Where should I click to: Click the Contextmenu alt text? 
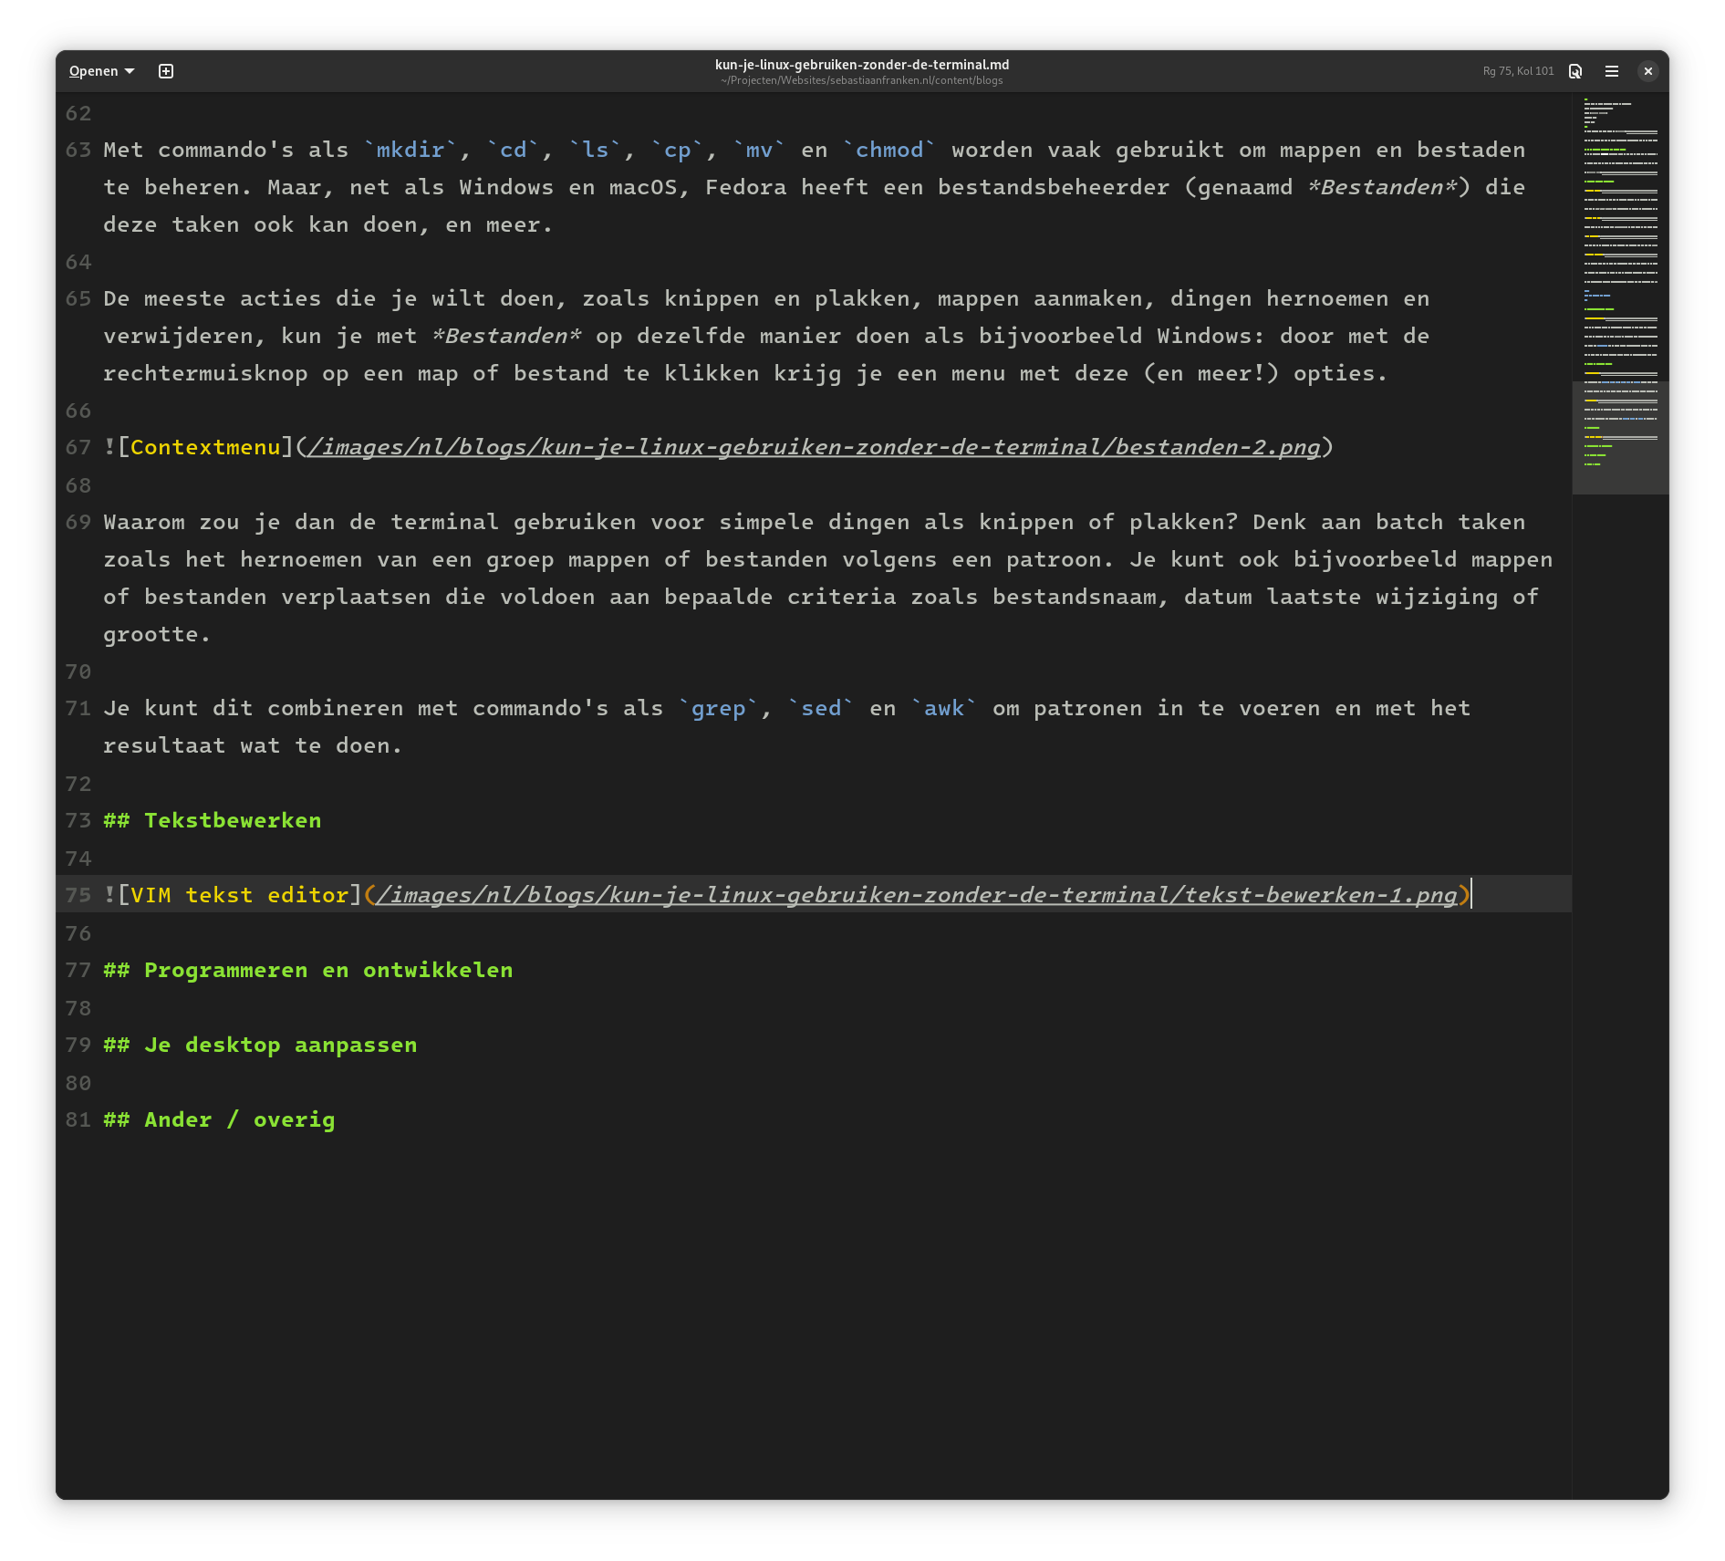(x=205, y=447)
